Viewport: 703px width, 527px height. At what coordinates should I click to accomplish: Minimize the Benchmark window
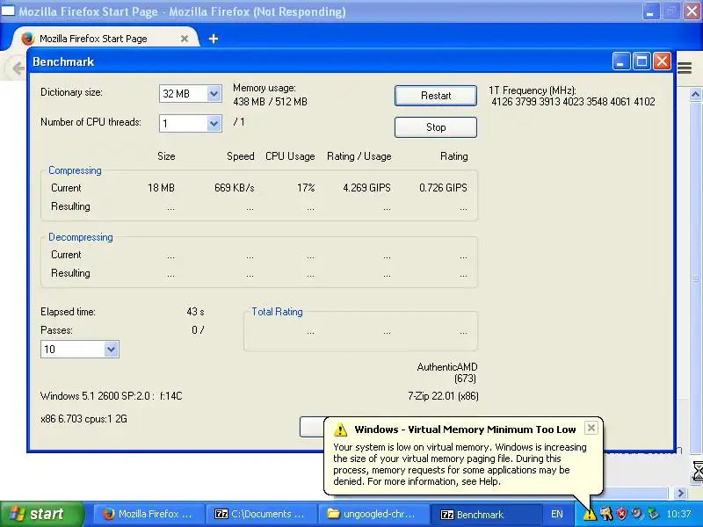[621, 61]
